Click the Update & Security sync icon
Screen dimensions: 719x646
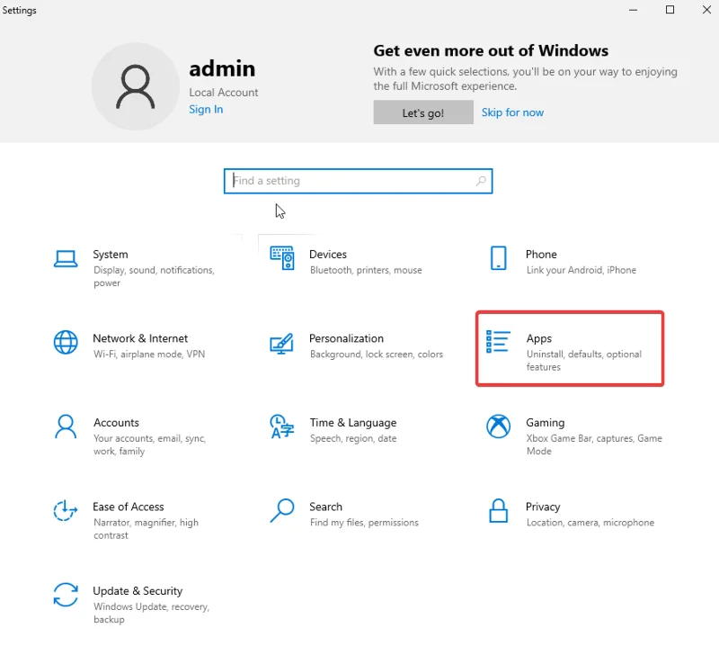click(x=66, y=595)
